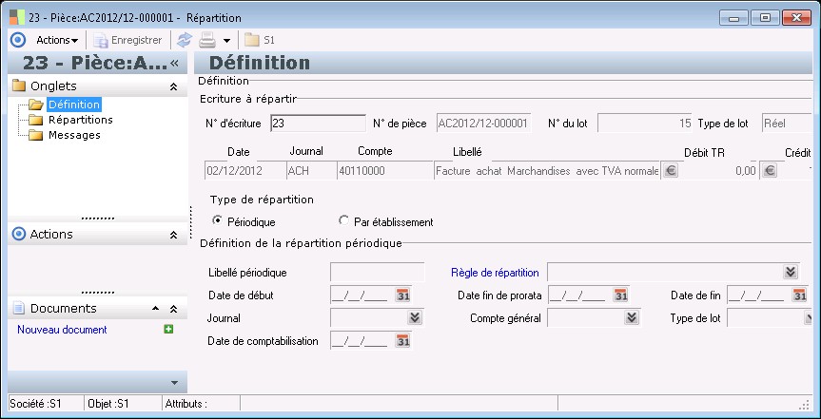Click the Nouveau document link
The width and height of the screenshot is (821, 419).
coord(62,330)
